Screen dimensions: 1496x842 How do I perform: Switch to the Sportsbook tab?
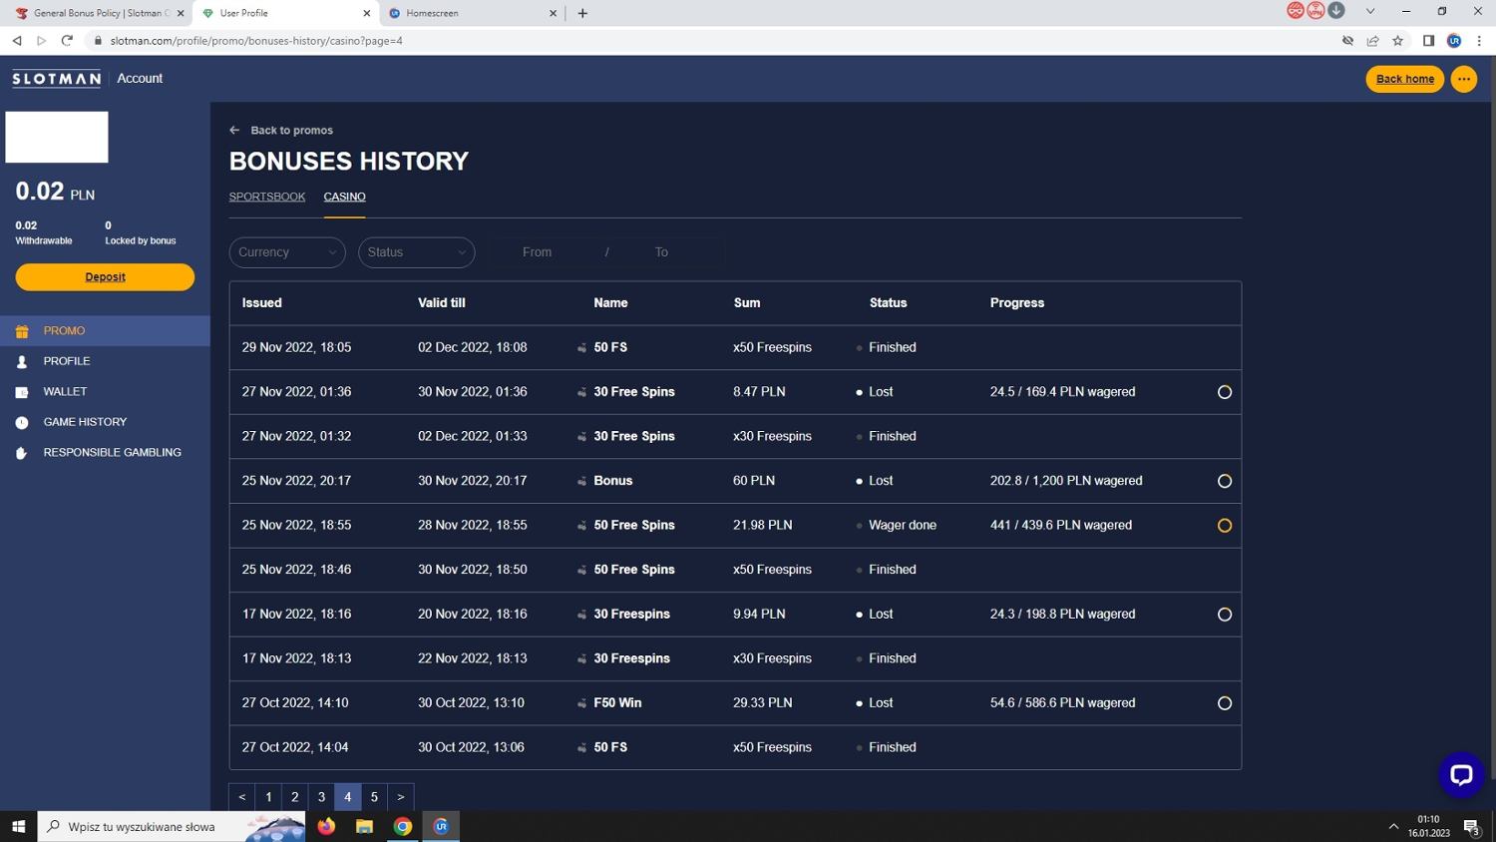267,197
